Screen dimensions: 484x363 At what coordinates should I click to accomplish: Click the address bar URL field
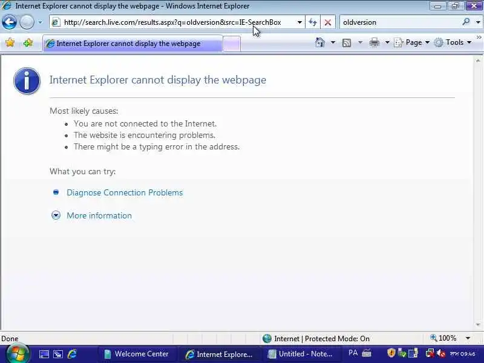[x=177, y=22]
